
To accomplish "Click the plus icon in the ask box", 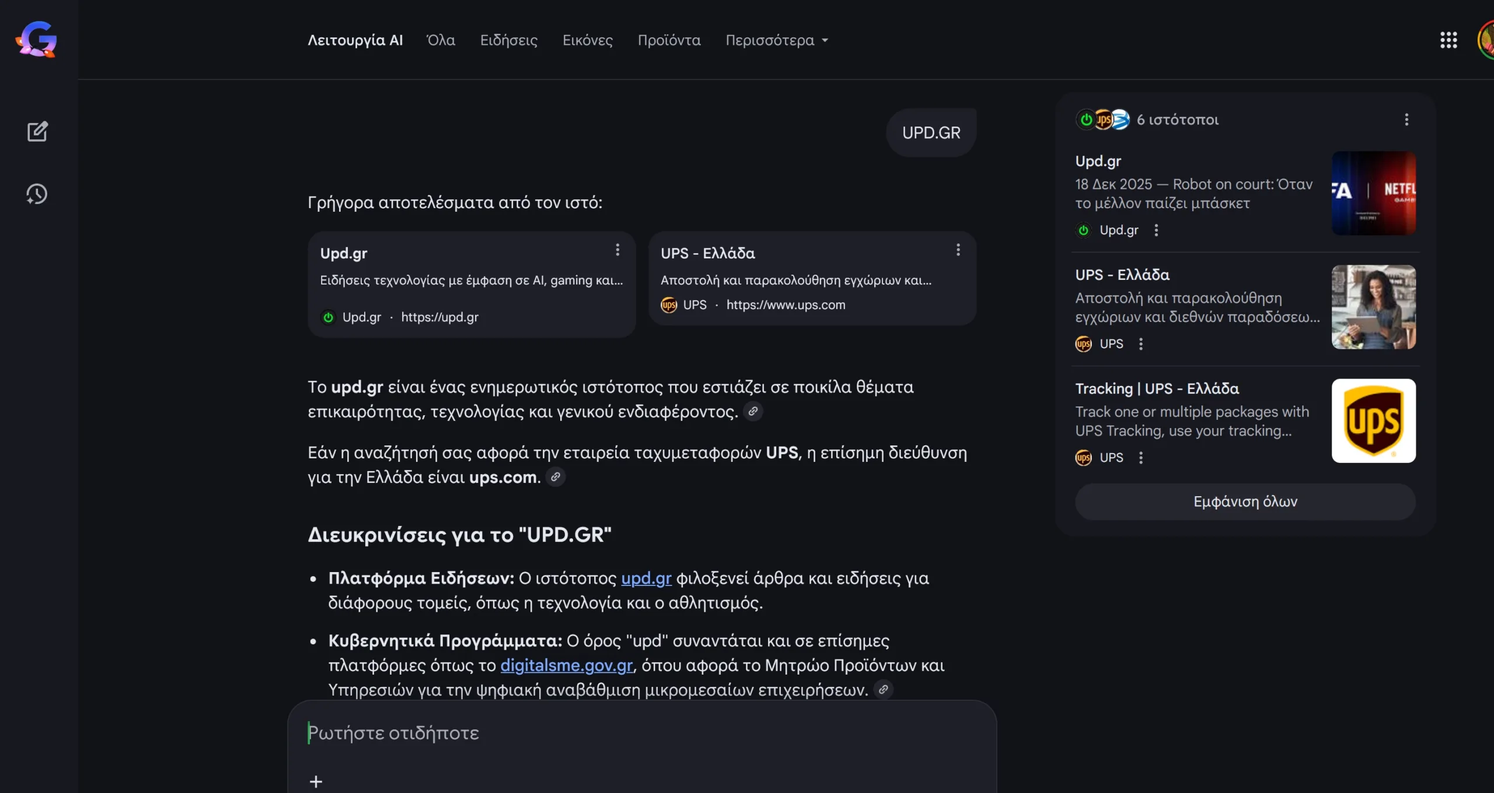I will [x=316, y=780].
